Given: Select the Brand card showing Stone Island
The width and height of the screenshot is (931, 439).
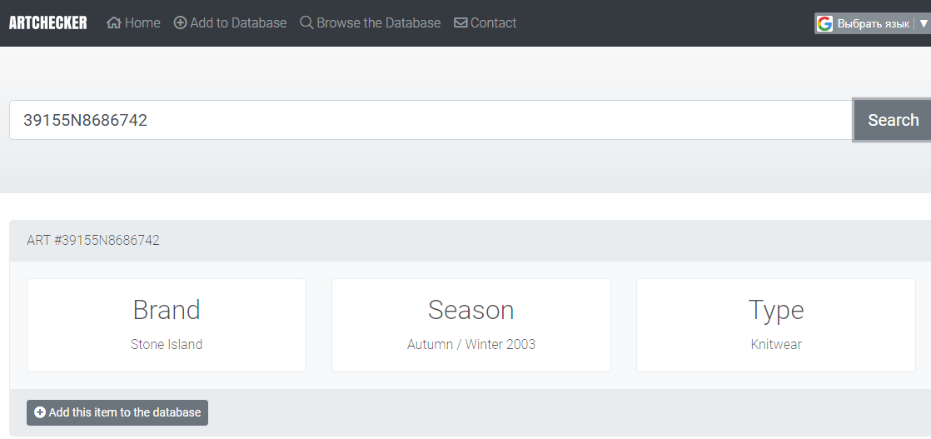Looking at the screenshot, I should 167,326.
